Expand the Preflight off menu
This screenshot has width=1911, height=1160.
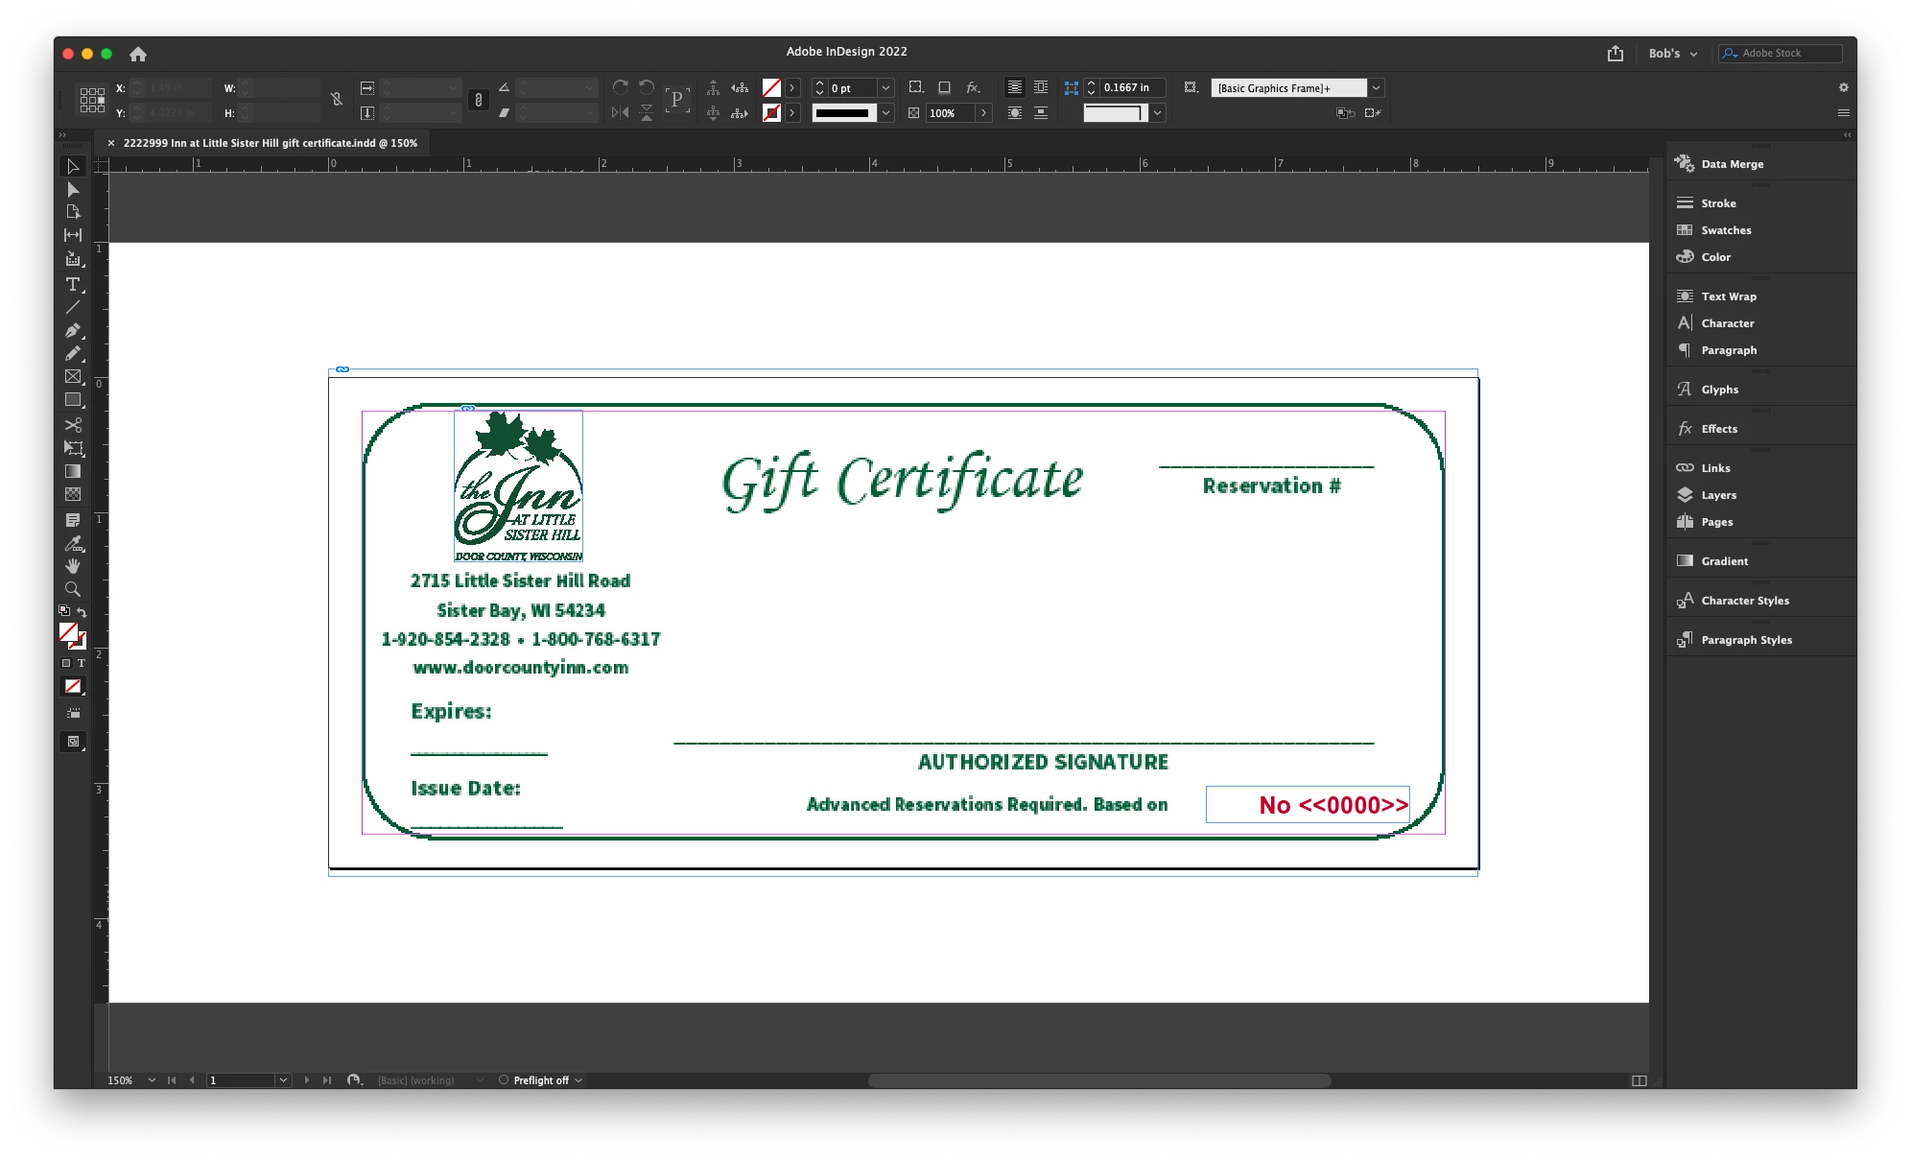pyautogui.click(x=578, y=1080)
